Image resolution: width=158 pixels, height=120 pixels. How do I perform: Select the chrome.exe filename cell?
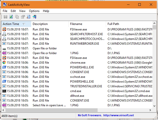[x=78, y=63]
